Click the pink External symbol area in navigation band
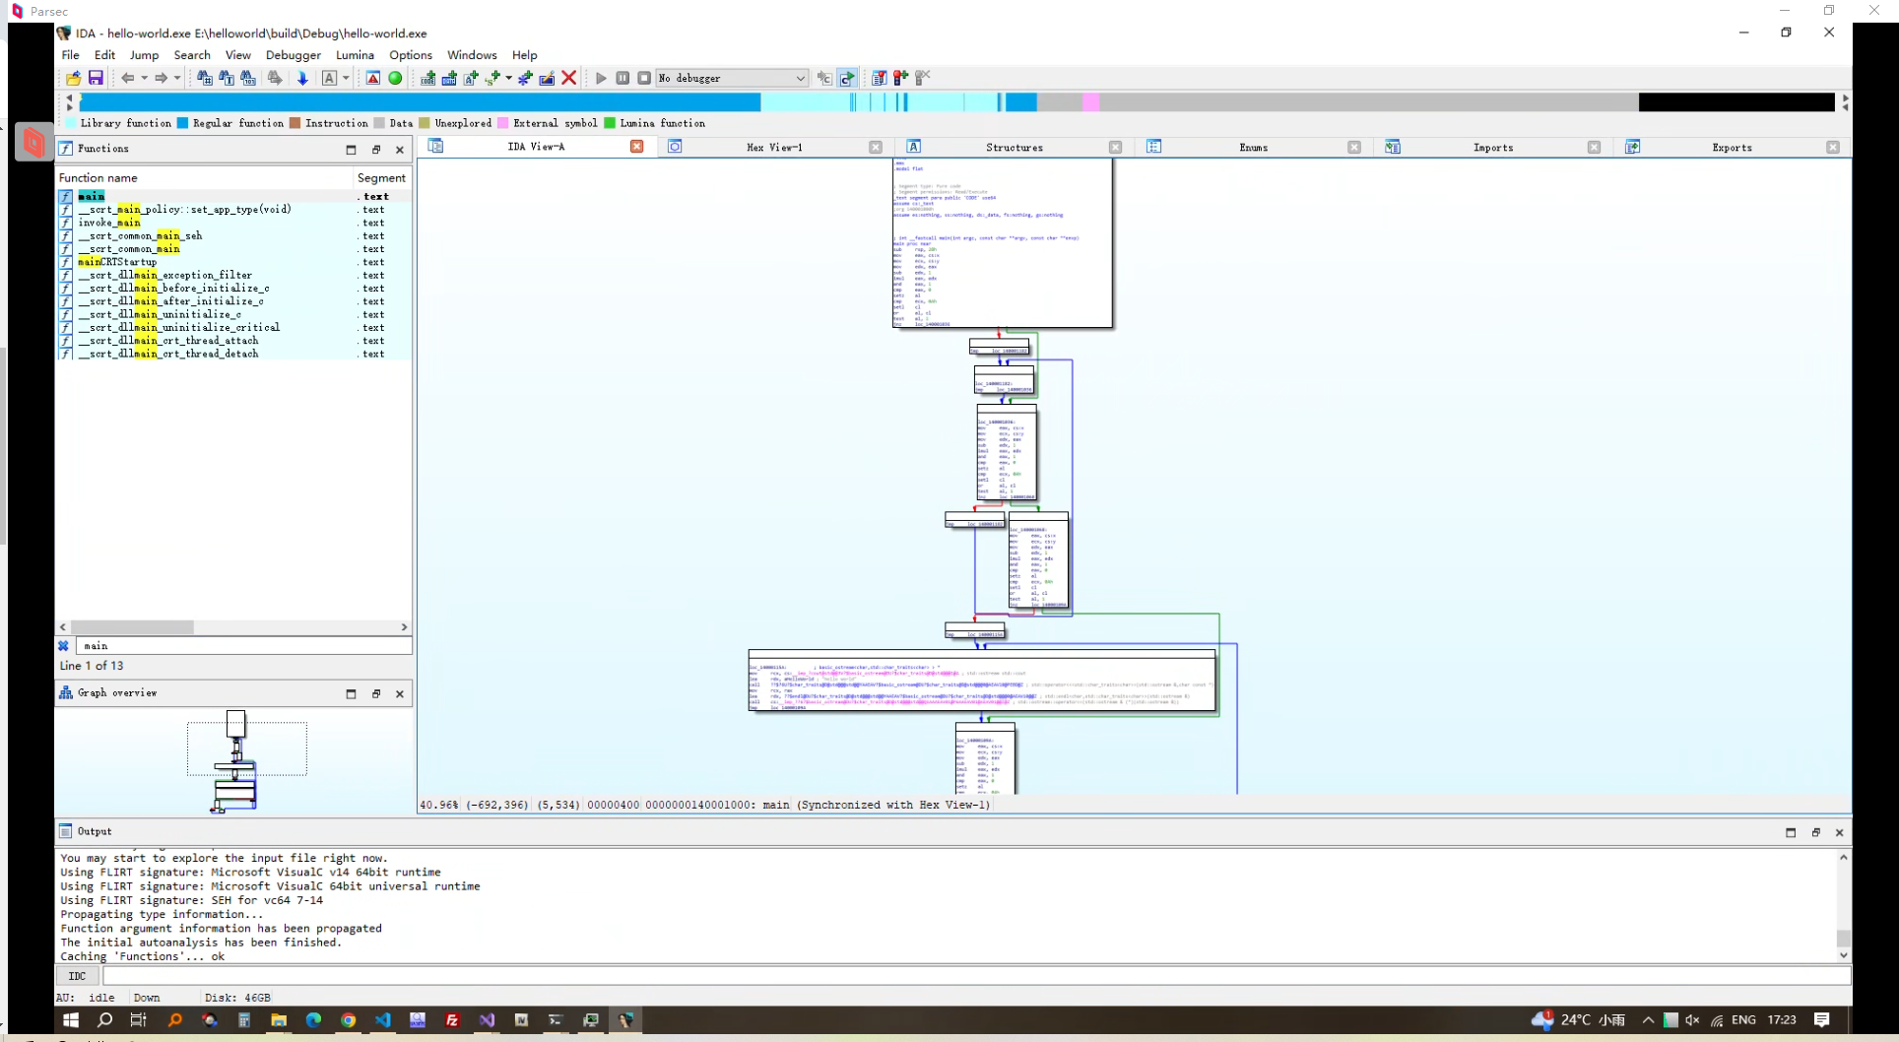This screenshot has height=1042, width=1899. click(x=1090, y=102)
